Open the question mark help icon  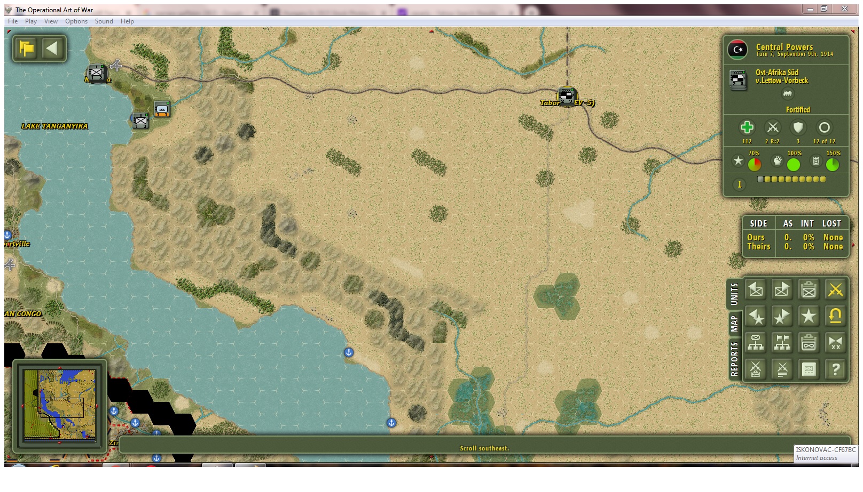pyautogui.click(x=835, y=369)
